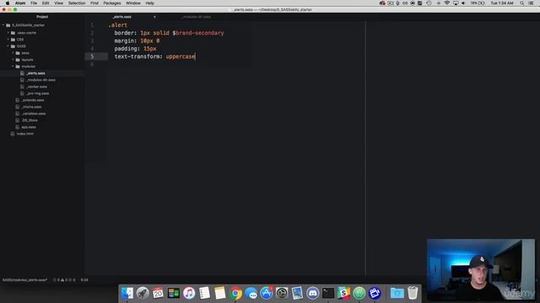The width and height of the screenshot is (540, 303).
Task: Collapse the SASS folder arrow
Action: pos(8,46)
